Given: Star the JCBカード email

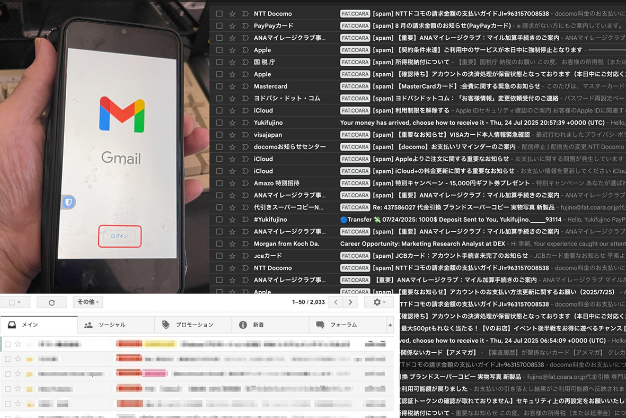Looking at the screenshot, I should pyautogui.click(x=232, y=256).
